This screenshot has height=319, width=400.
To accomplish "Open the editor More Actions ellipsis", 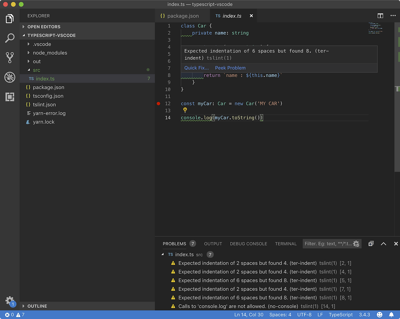I will pyautogui.click(x=393, y=16).
